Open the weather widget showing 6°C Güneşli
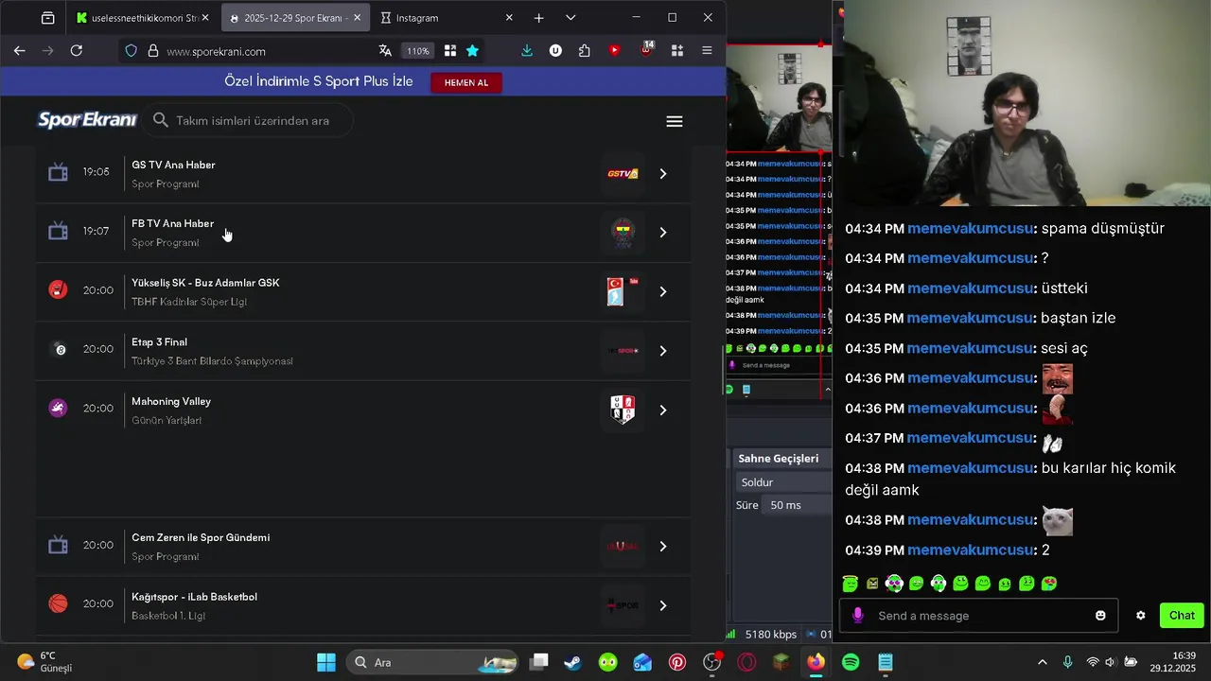1211x681 pixels. pyautogui.click(x=44, y=662)
